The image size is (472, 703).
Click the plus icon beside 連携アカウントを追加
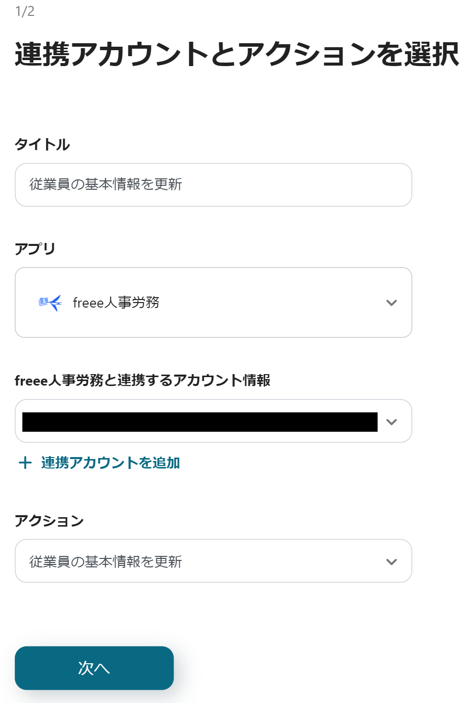tap(25, 463)
